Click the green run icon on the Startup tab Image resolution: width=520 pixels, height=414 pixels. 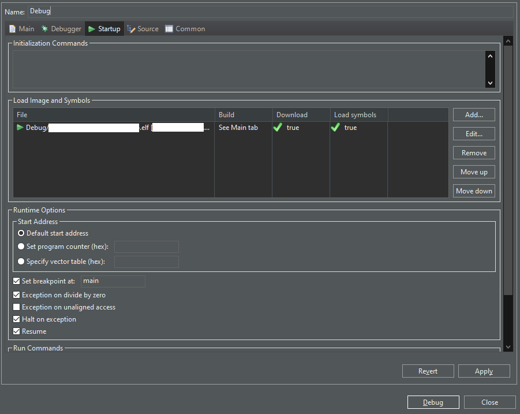click(x=91, y=28)
